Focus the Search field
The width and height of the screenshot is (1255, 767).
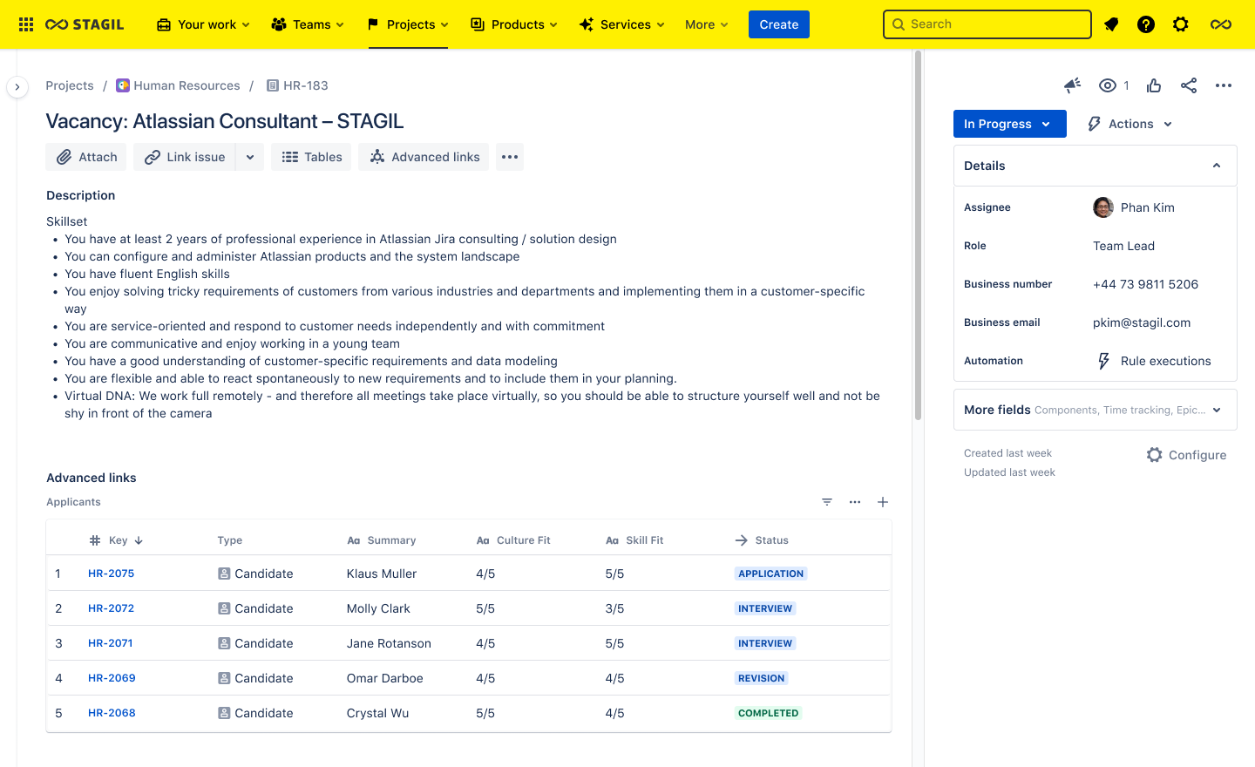(987, 24)
